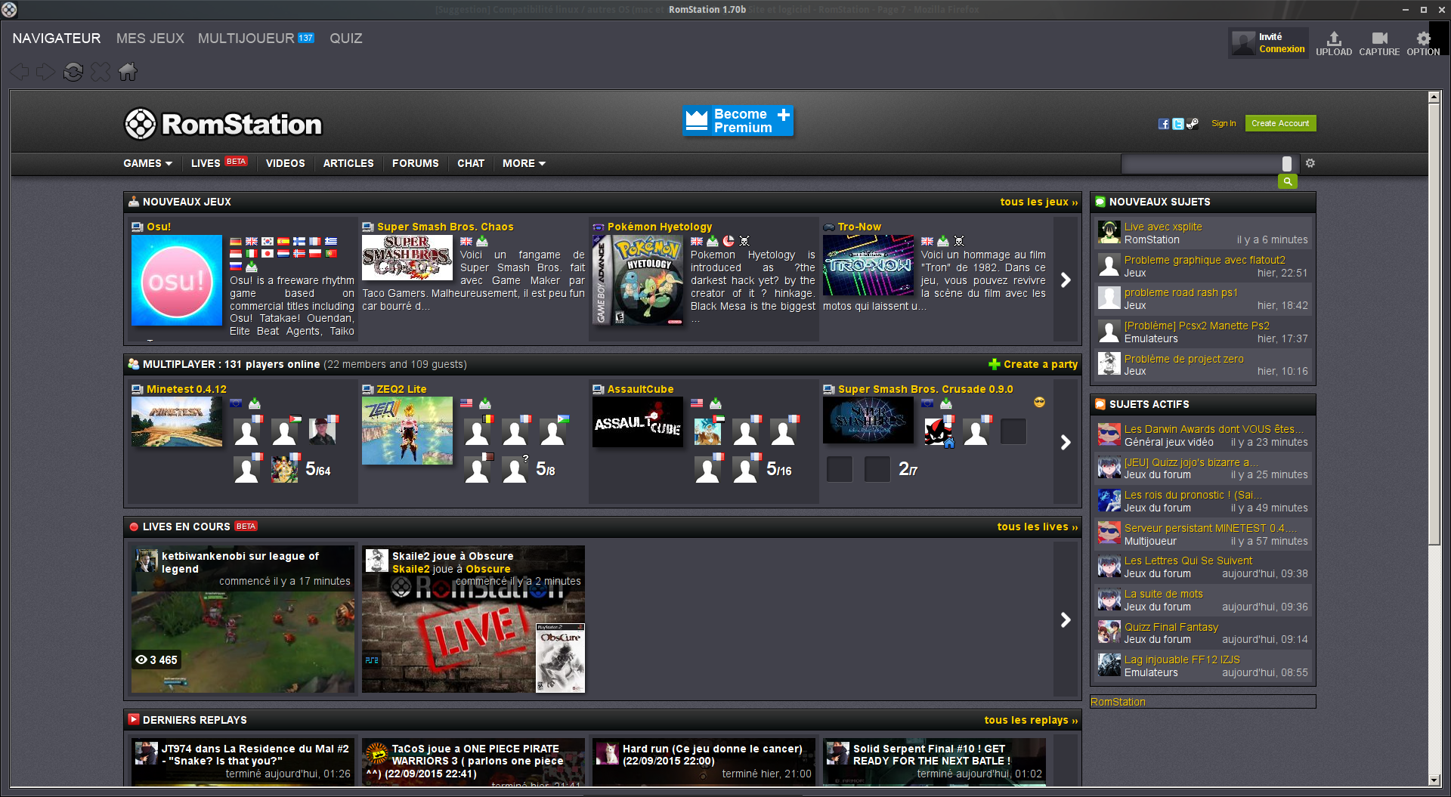Expand the GAMES dropdown menu

pyautogui.click(x=148, y=163)
